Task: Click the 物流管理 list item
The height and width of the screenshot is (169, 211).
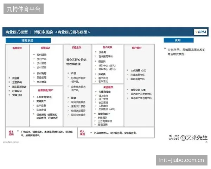Action: (x=41, y=82)
